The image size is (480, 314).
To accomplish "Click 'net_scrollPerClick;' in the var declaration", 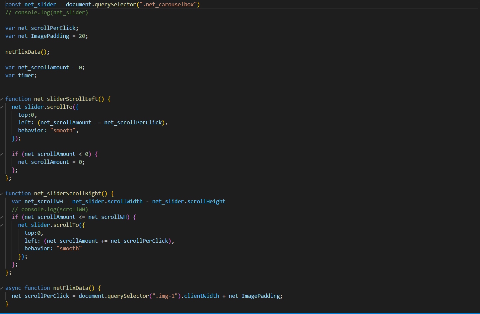I will point(48,28).
